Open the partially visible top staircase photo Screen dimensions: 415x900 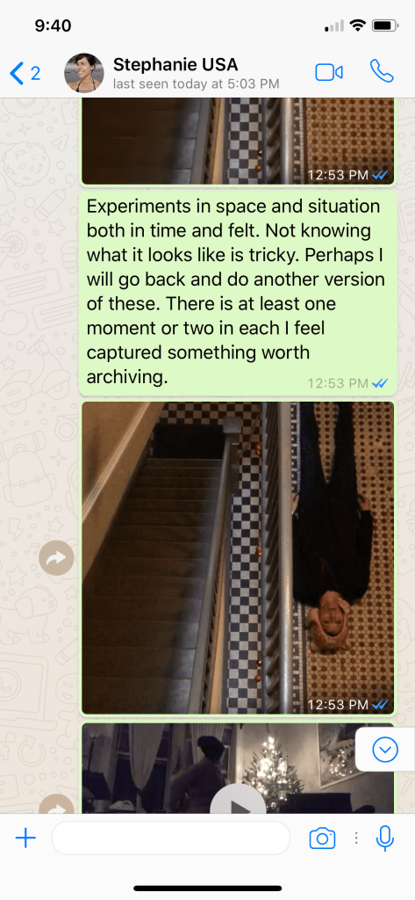[x=238, y=142]
